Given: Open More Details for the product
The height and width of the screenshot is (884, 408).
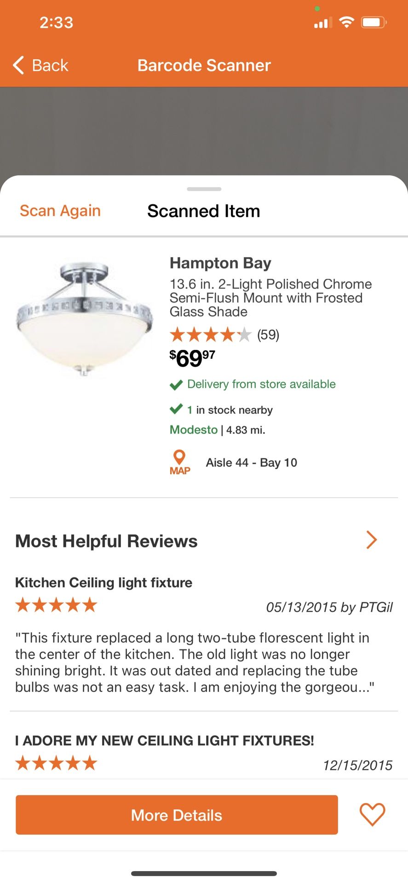Looking at the screenshot, I should tap(177, 815).
